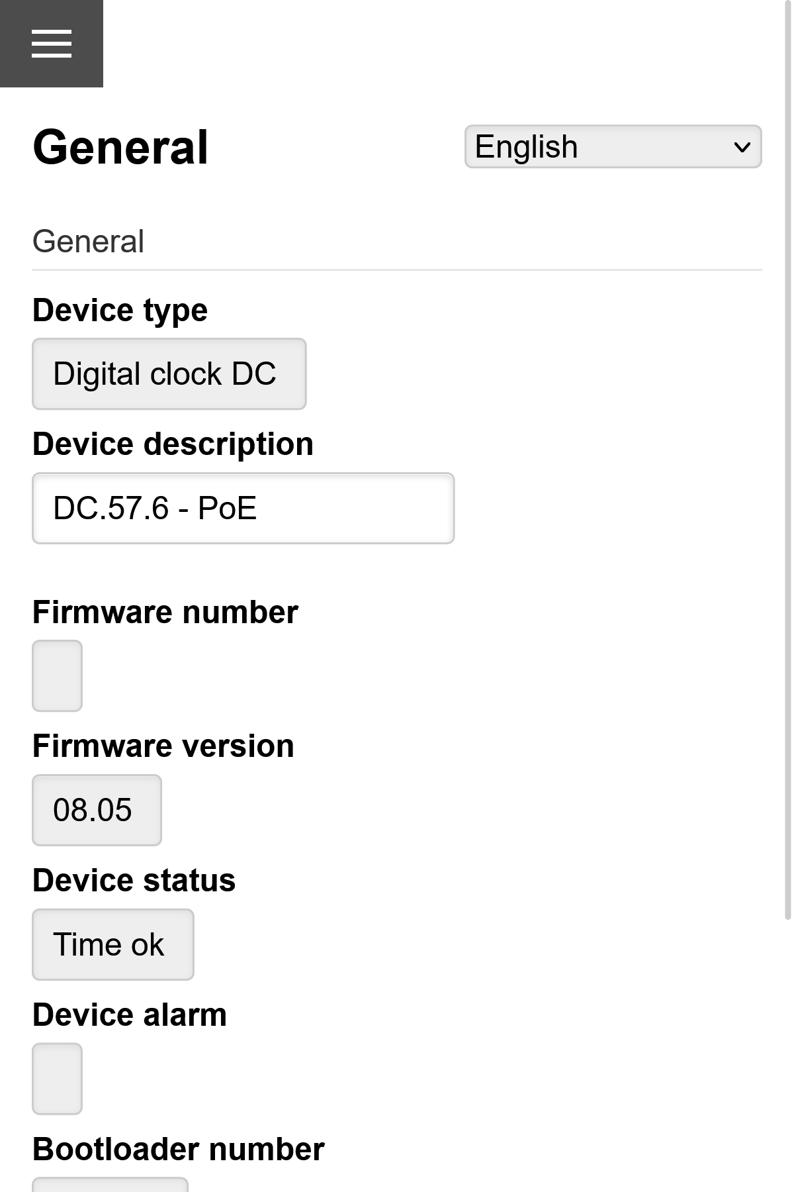794x1192 pixels.
Task: Open the hamburger navigation menu
Action: pos(52,44)
